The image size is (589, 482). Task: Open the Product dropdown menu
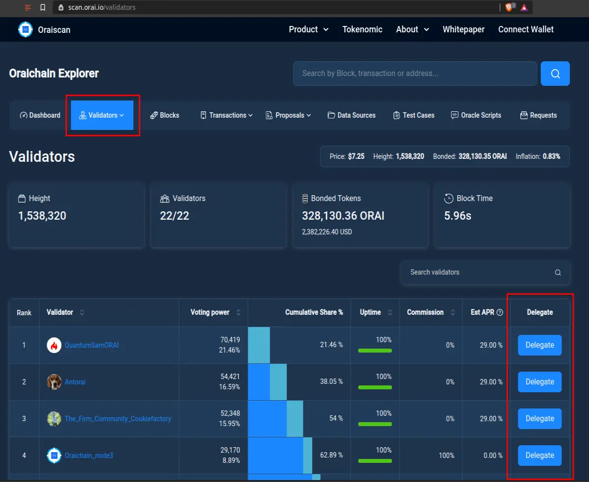309,29
